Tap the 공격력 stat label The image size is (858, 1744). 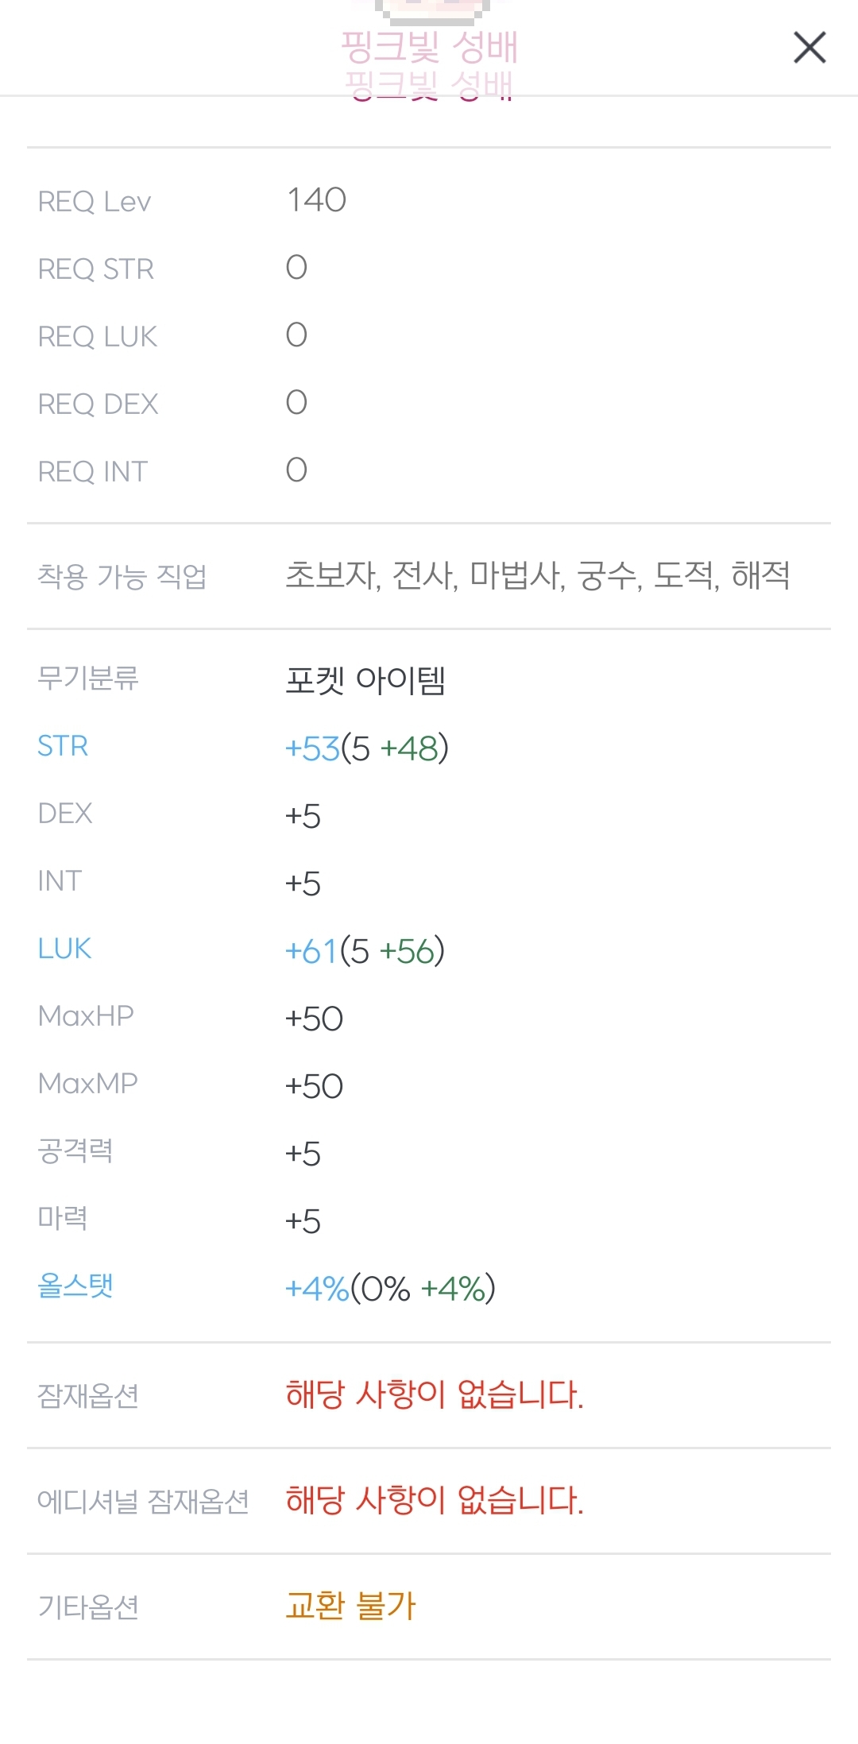click(x=75, y=1151)
